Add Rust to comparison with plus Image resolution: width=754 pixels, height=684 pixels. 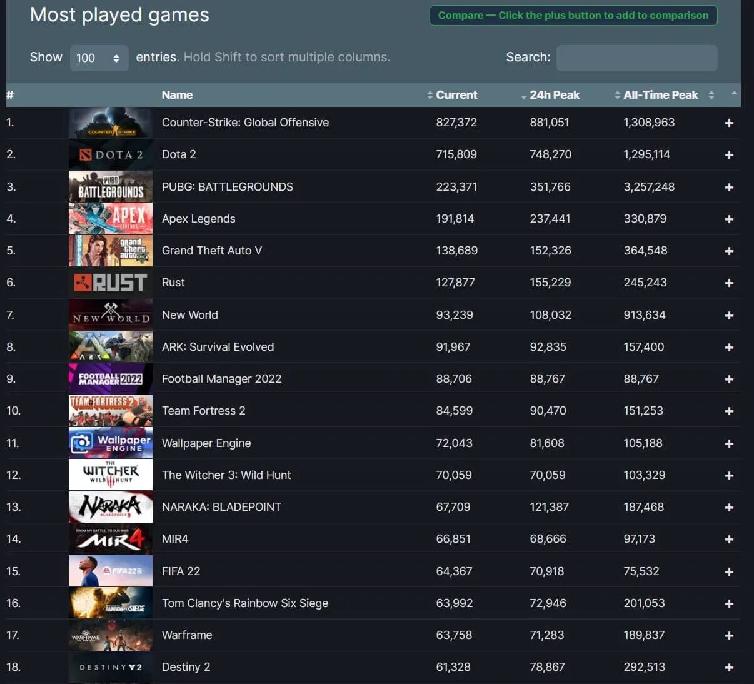coord(729,283)
